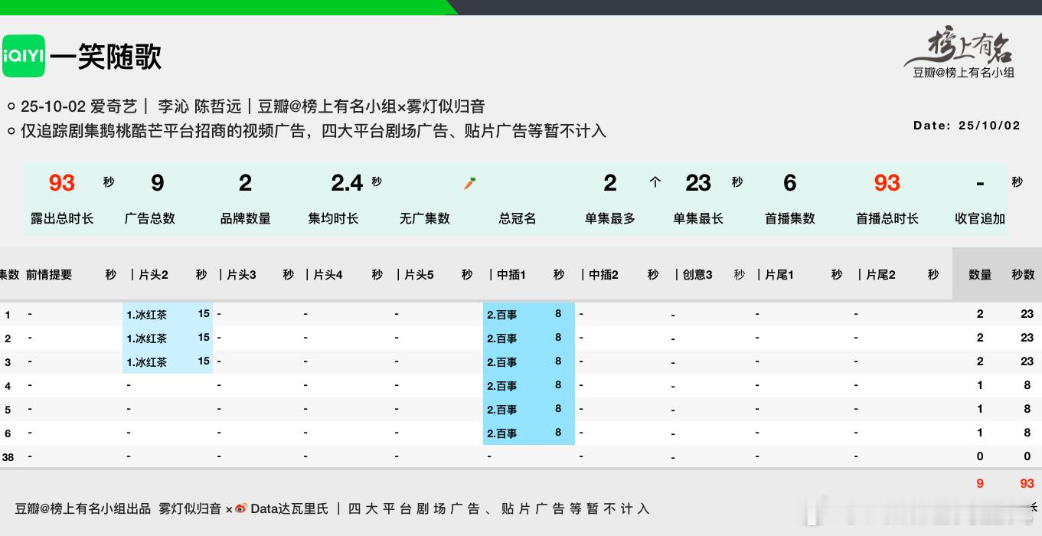
Task: Click the Date: 25/10/02 label
Action: [x=966, y=126]
